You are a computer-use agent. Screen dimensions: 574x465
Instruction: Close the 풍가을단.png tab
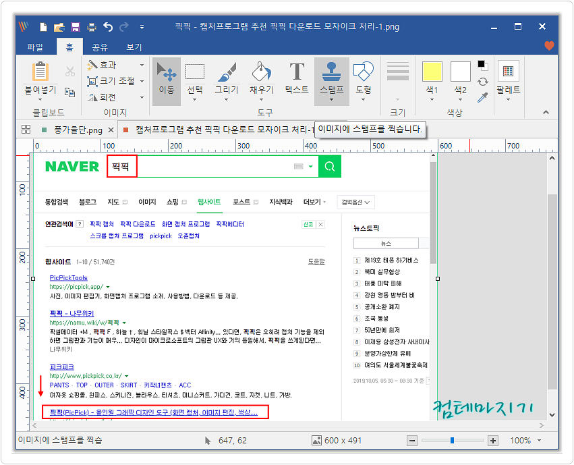pos(111,130)
